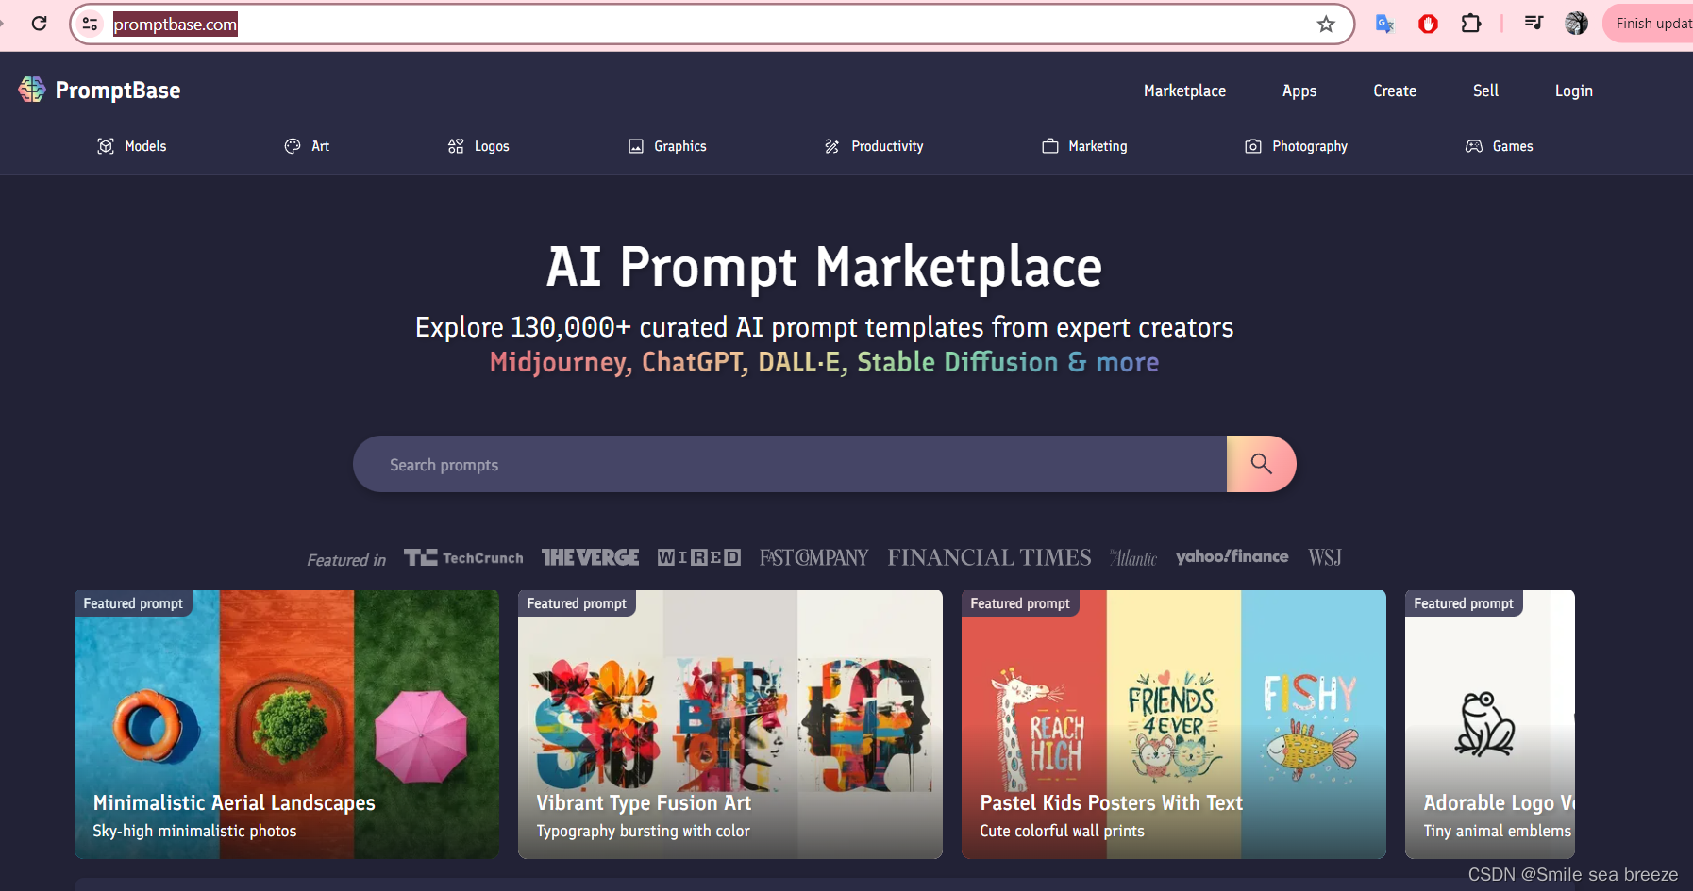
Task: Open site information icon in address bar
Action: tap(90, 24)
